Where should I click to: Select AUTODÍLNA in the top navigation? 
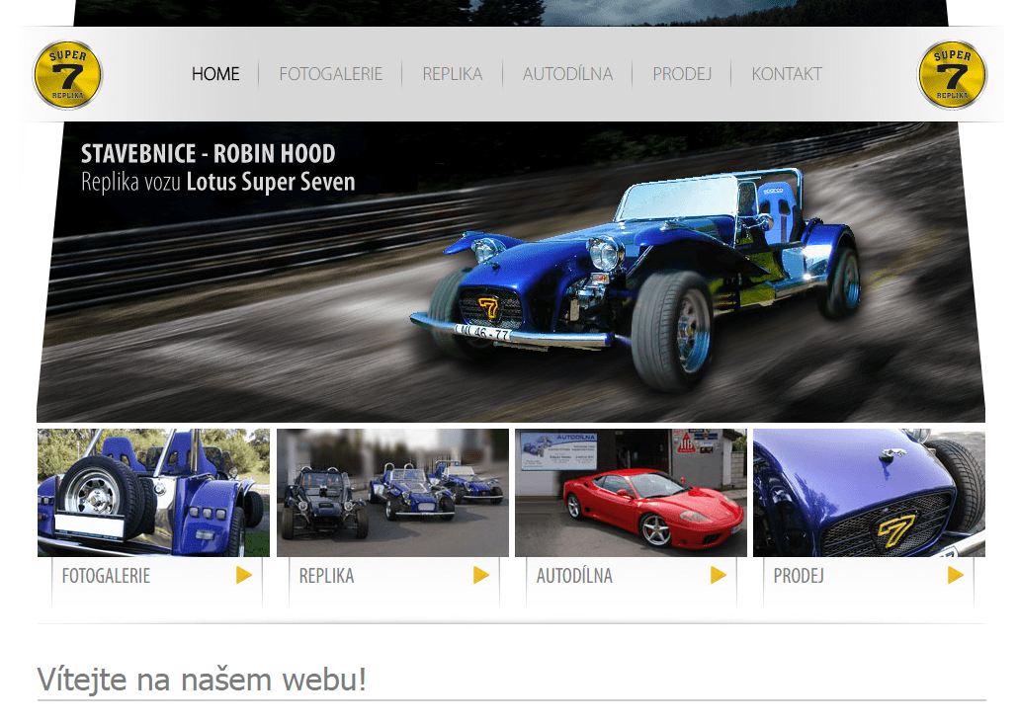click(568, 74)
